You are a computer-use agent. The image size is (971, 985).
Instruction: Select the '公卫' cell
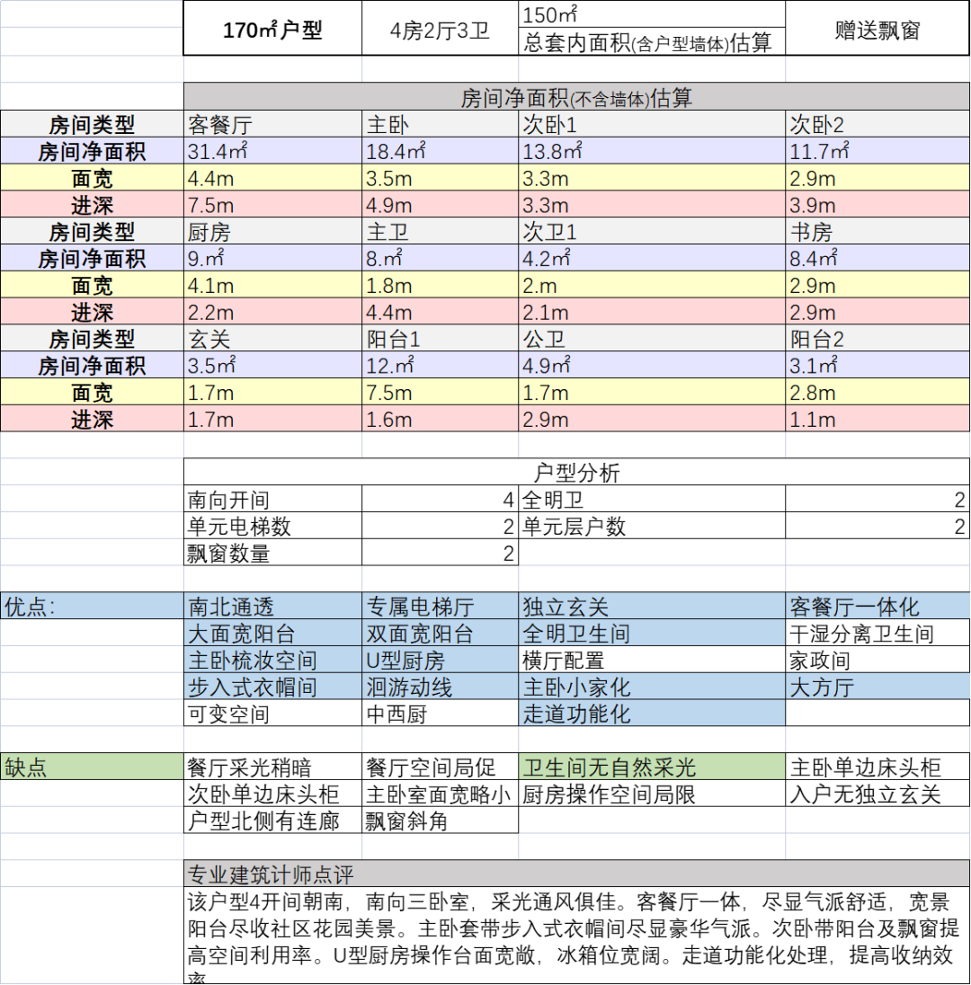coord(652,339)
